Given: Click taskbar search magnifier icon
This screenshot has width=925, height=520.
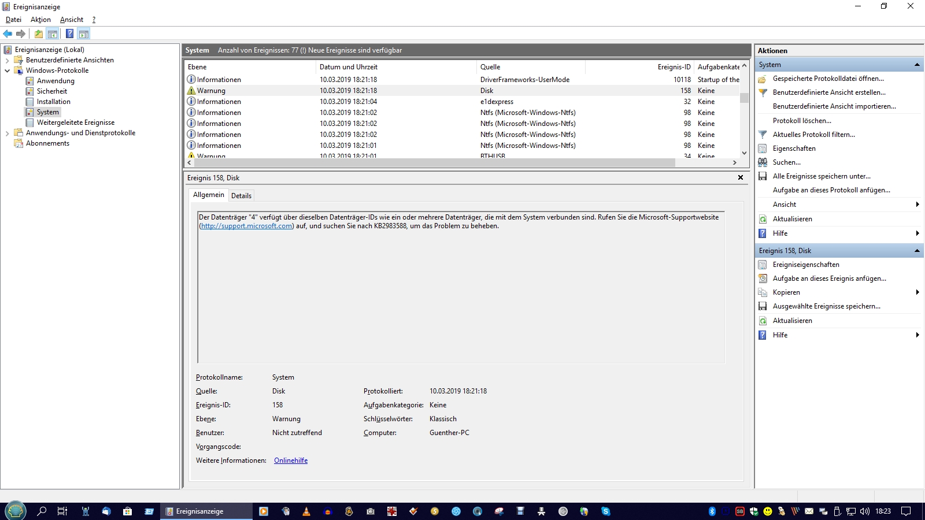Looking at the screenshot, I should [x=42, y=511].
